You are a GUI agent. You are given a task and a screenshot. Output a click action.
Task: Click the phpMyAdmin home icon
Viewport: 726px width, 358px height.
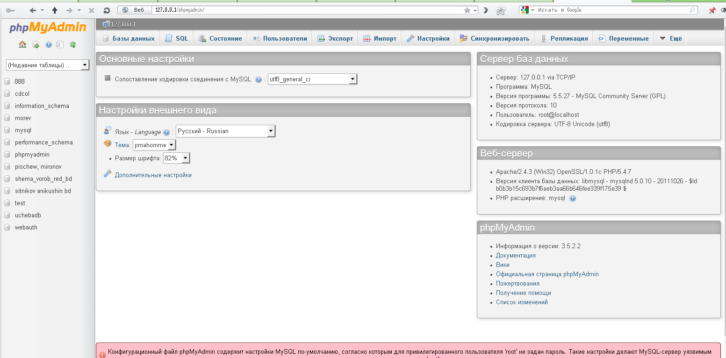[22, 45]
